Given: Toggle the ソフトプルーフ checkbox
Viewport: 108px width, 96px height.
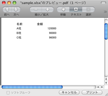Looking at the screenshot, I should [8, 93].
